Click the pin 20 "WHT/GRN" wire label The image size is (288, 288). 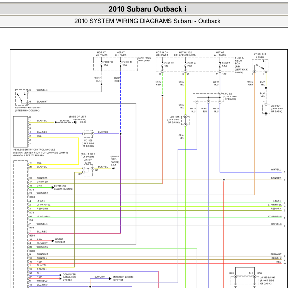[42, 247]
